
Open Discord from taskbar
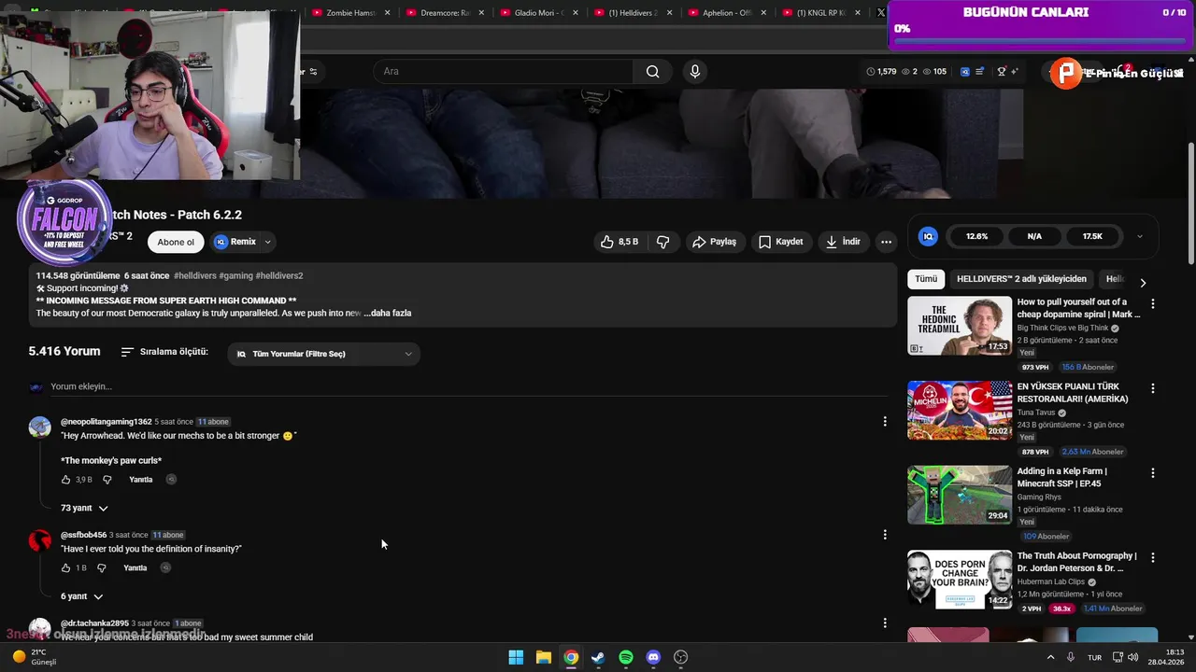[653, 657]
